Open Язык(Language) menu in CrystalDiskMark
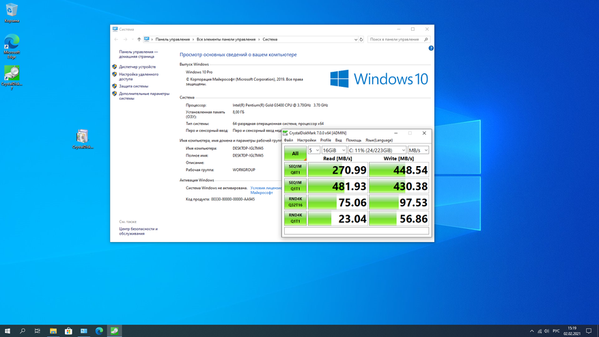This screenshot has height=337, width=599. tap(378, 140)
